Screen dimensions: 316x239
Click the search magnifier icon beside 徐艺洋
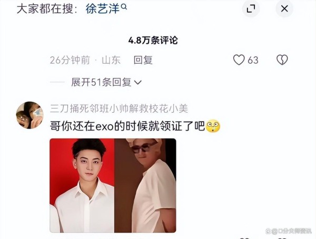124,7
